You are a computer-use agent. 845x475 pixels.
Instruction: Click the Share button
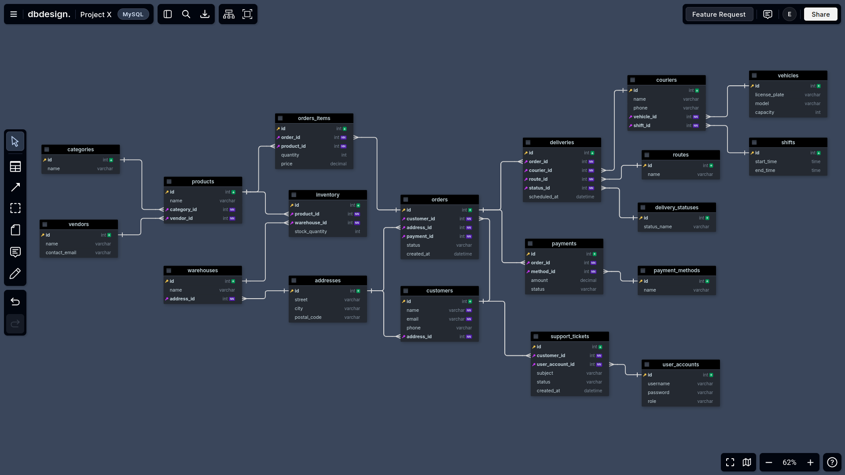pos(820,14)
